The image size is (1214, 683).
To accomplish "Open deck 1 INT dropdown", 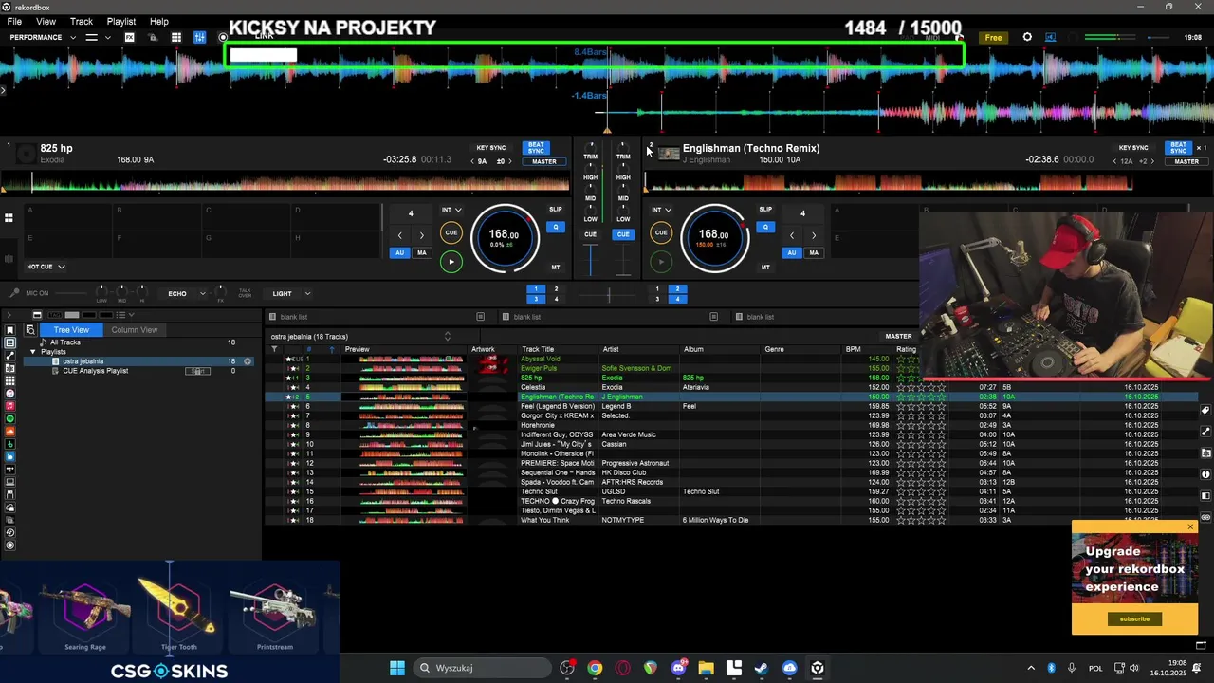I will coord(452,210).
